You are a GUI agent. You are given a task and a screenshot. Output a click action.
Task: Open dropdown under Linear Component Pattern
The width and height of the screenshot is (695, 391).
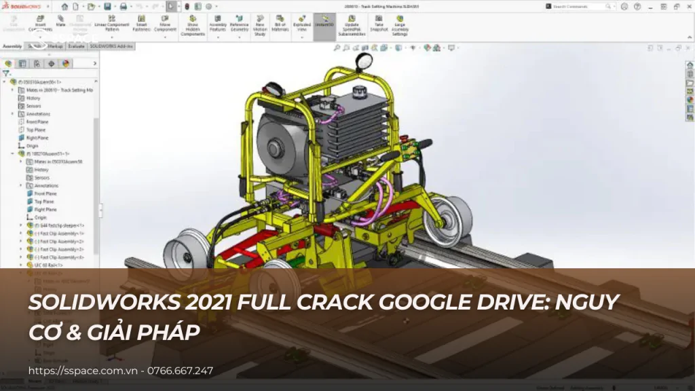pyautogui.click(x=112, y=37)
